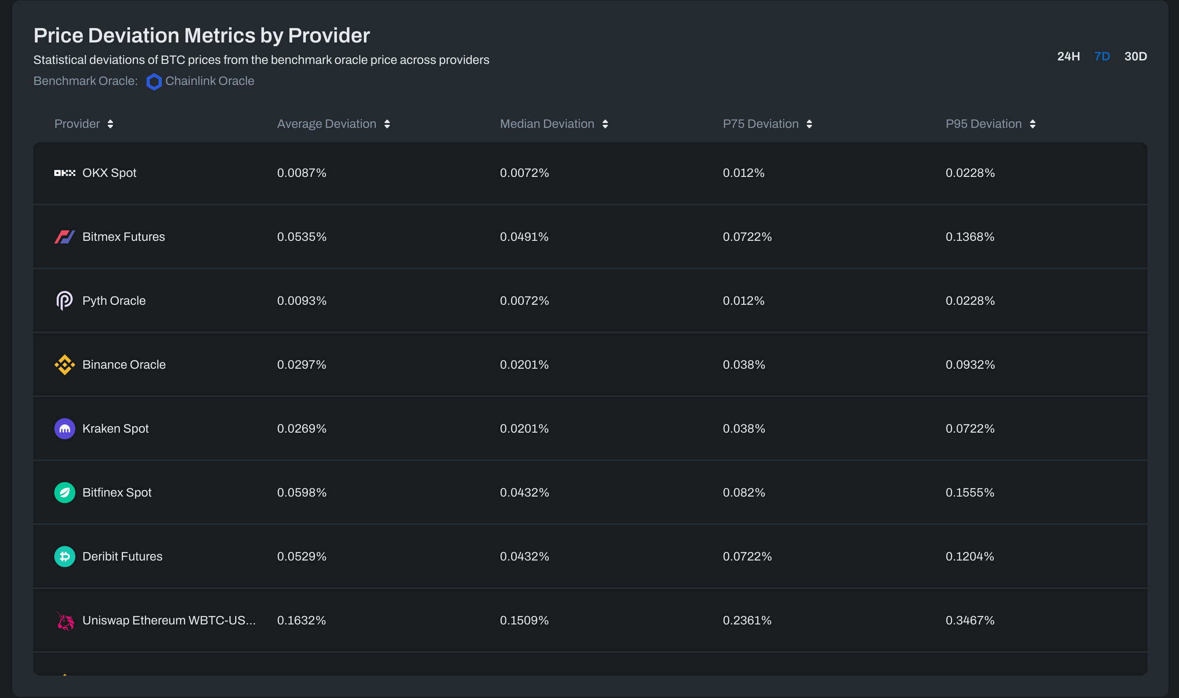The width and height of the screenshot is (1179, 698).
Task: Click the Deribit Futures teal icon
Action: click(64, 557)
